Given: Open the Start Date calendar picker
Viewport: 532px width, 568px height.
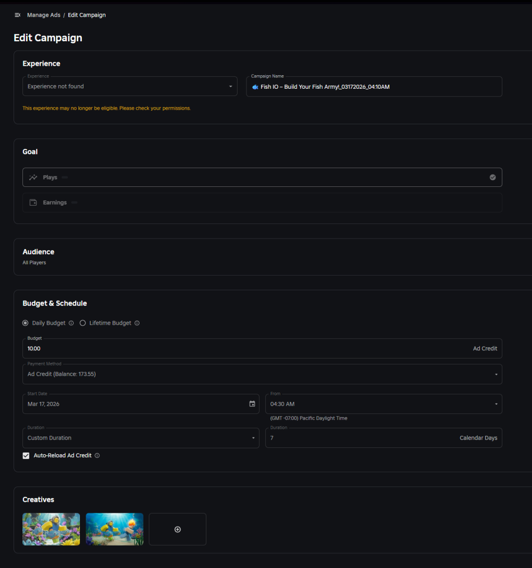Looking at the screenshot, I should click(252, 404).
